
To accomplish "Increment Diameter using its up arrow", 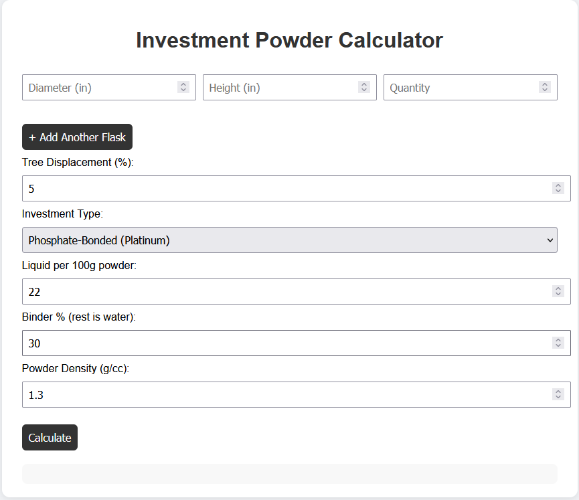I will 183,84.
